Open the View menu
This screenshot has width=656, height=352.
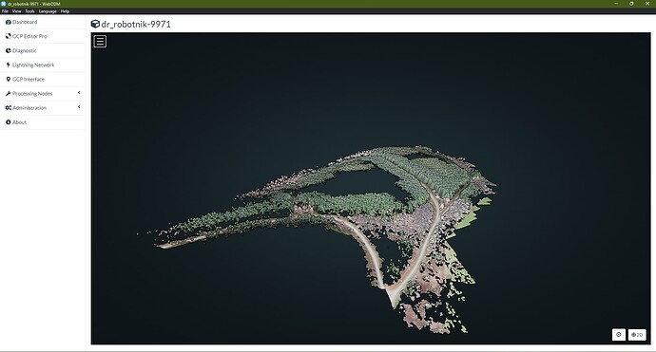pos(17,11)
